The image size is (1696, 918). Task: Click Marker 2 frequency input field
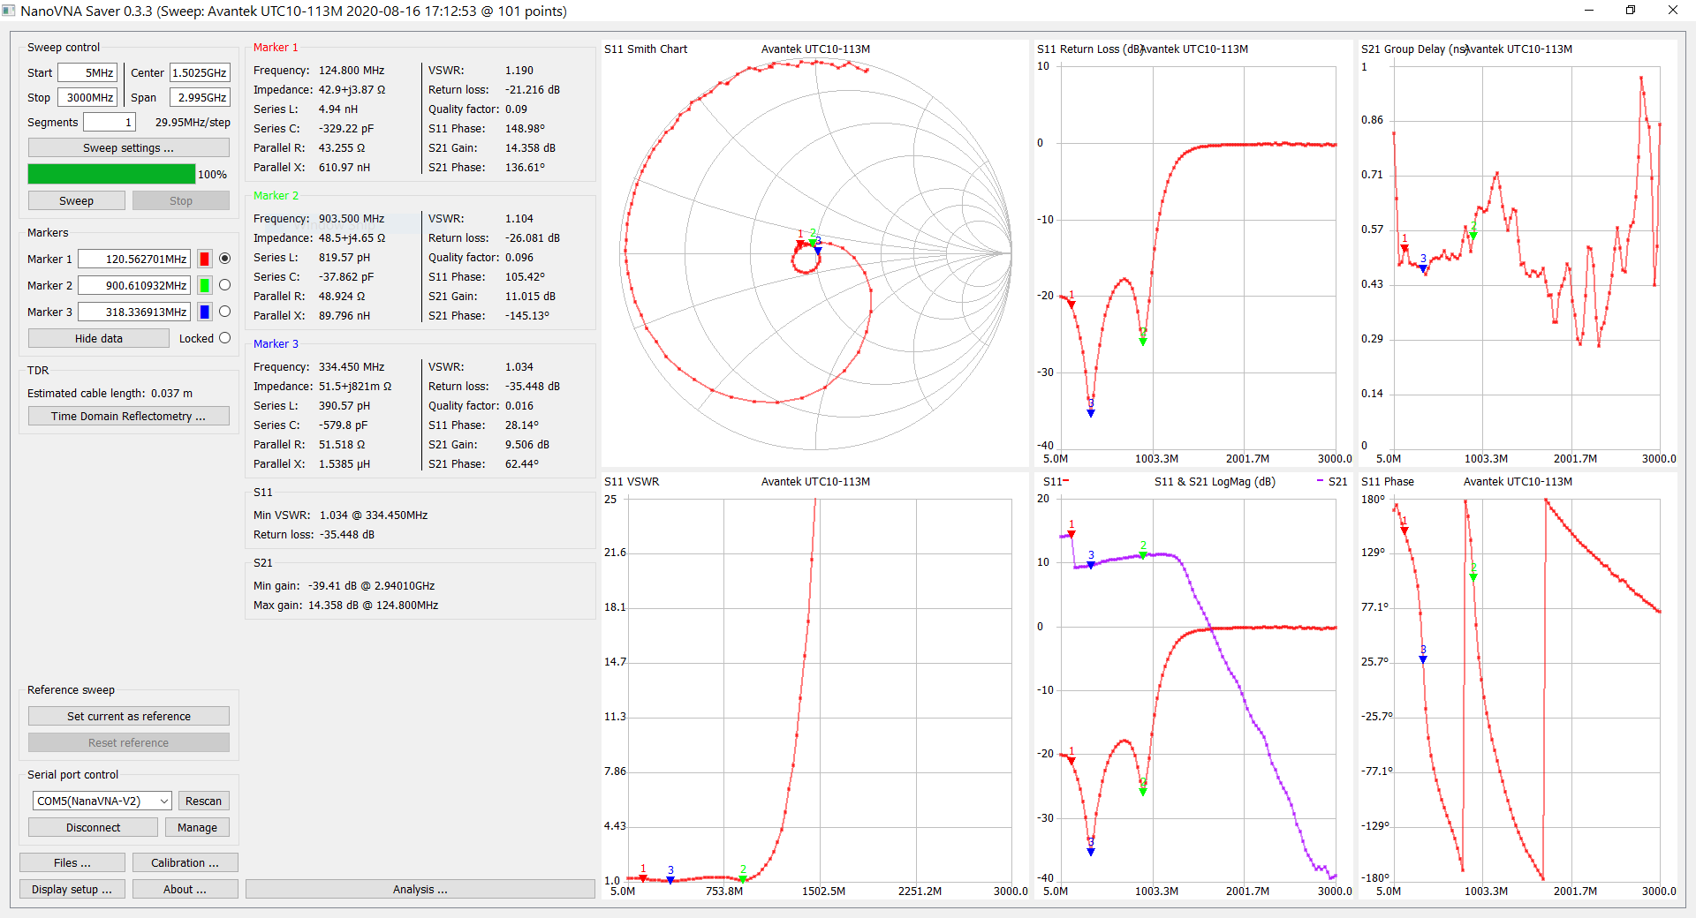tap(134, 285)
